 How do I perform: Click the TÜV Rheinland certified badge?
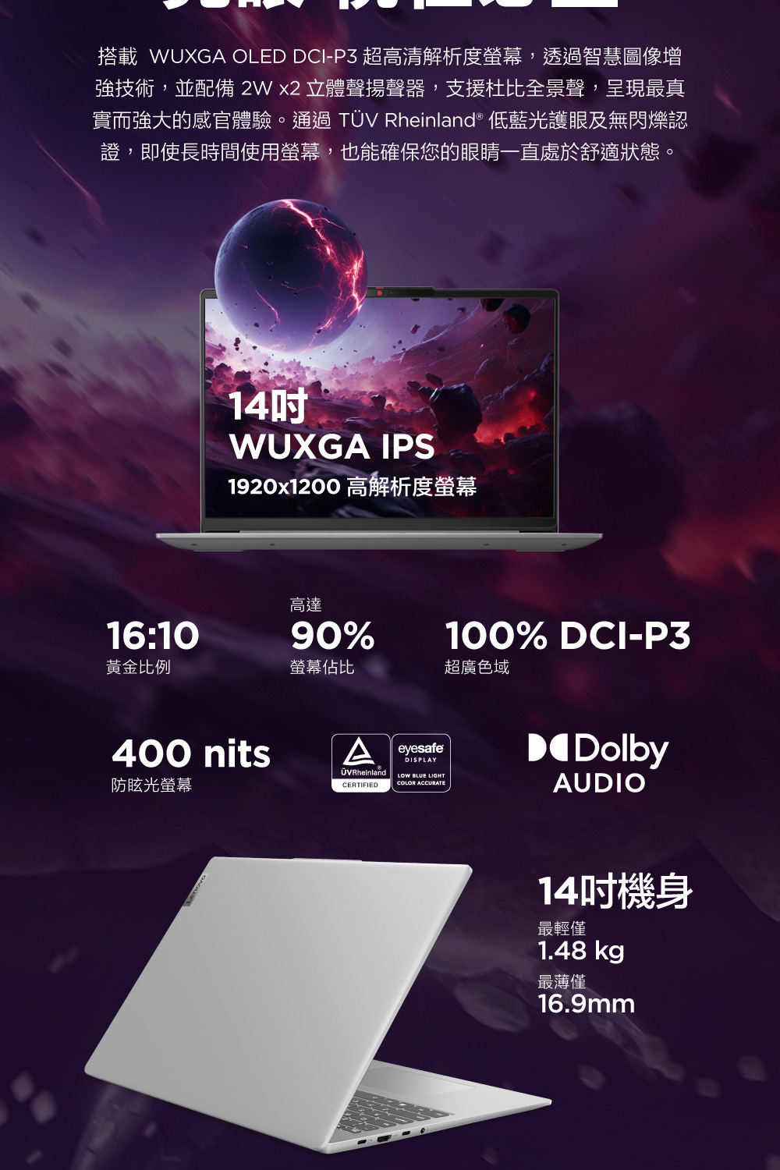coord(360,763)
